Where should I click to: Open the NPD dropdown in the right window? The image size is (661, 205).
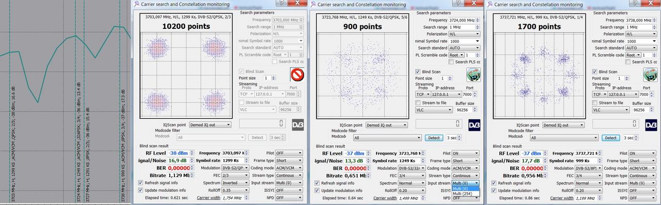click(x=642, y=198)
